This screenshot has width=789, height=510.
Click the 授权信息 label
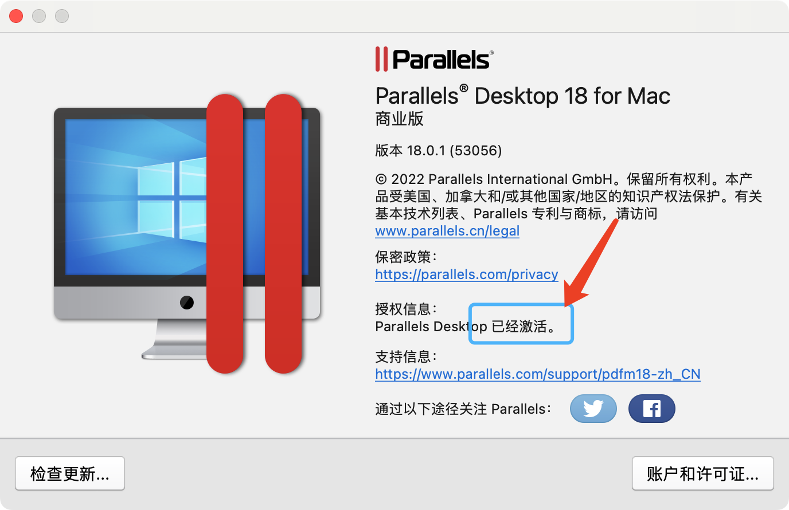(x=406, y=309)
